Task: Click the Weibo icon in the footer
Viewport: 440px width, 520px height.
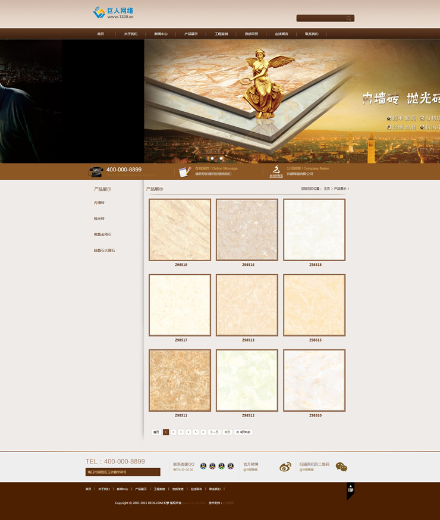Action: tap(285, 466)
